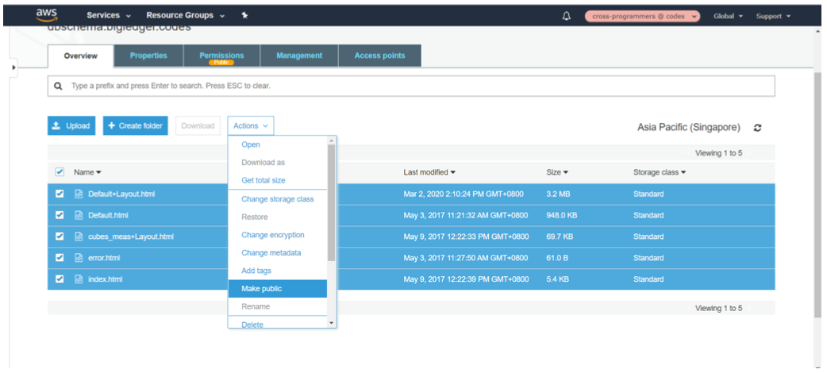Open the Services dropdown menu
Image resolution: width=827 pixels, height=373 pixels.
tap(108, 15)
